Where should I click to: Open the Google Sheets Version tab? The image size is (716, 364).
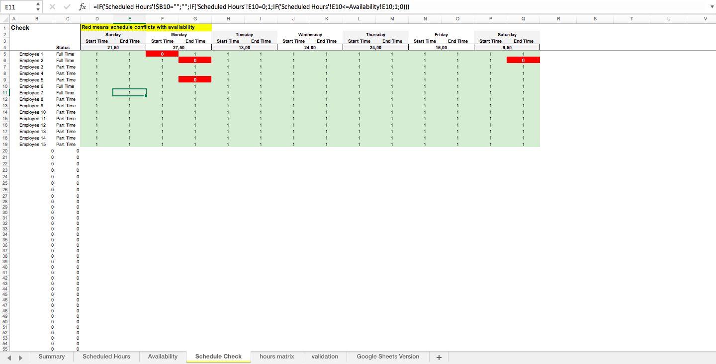click(388, 357)
